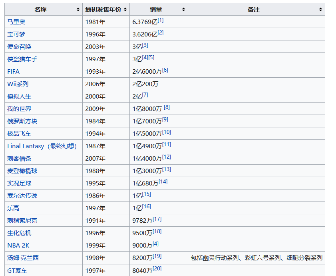The width and height of the screenshot is (336, 276).
Task: Click the 备注 column sort icon
Action: click(x=320, y=10)
